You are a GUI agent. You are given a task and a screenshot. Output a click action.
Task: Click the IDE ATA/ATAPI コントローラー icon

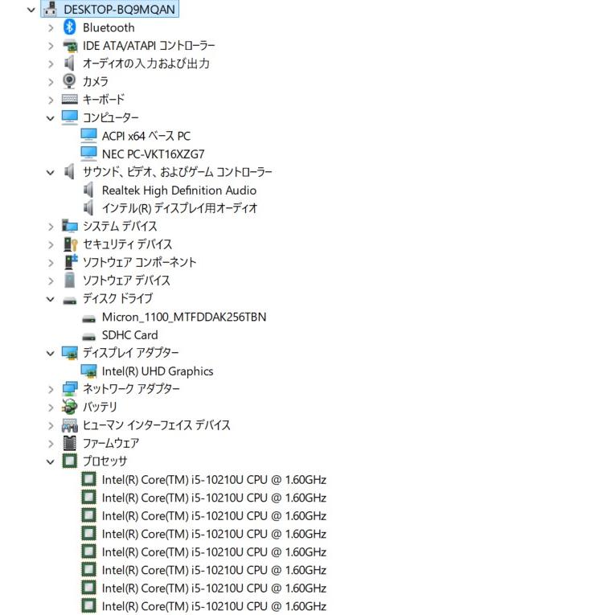coord(70,46)
